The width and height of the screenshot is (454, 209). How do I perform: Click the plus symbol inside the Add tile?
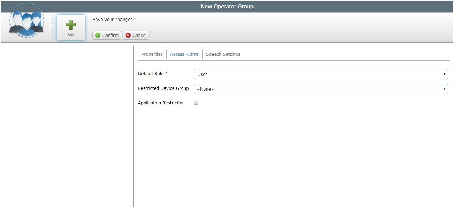[71, 24]
